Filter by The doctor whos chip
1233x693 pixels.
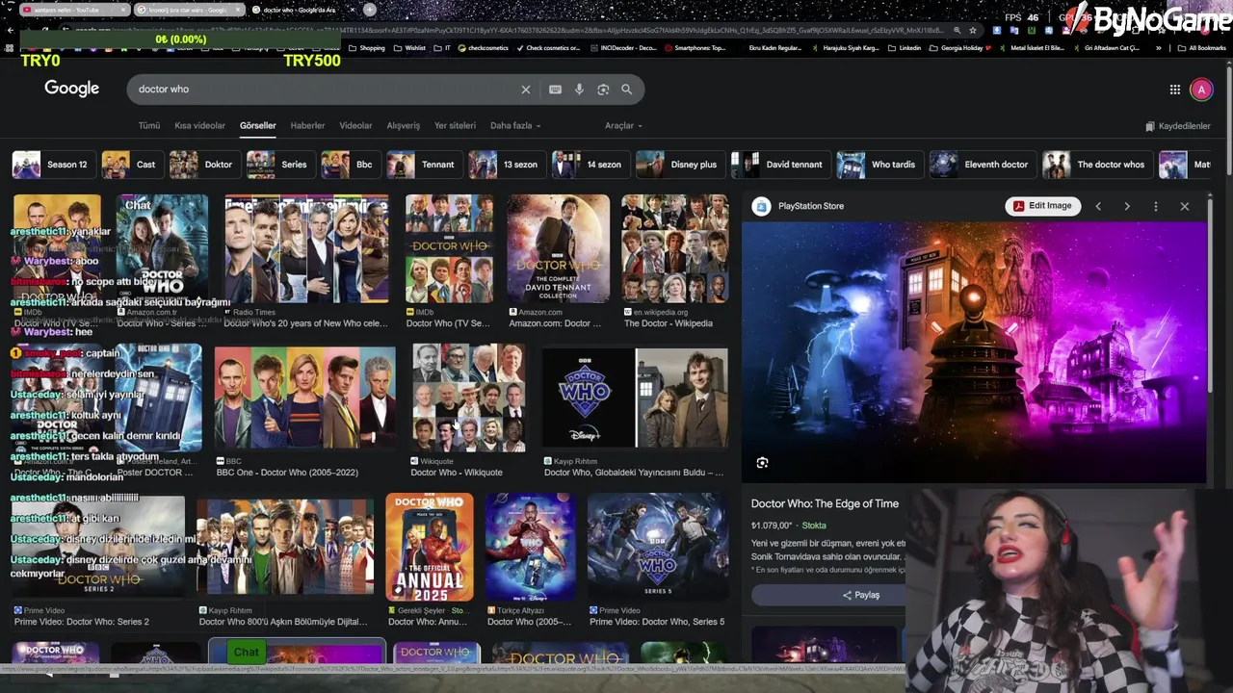(x=1096, y=165)
